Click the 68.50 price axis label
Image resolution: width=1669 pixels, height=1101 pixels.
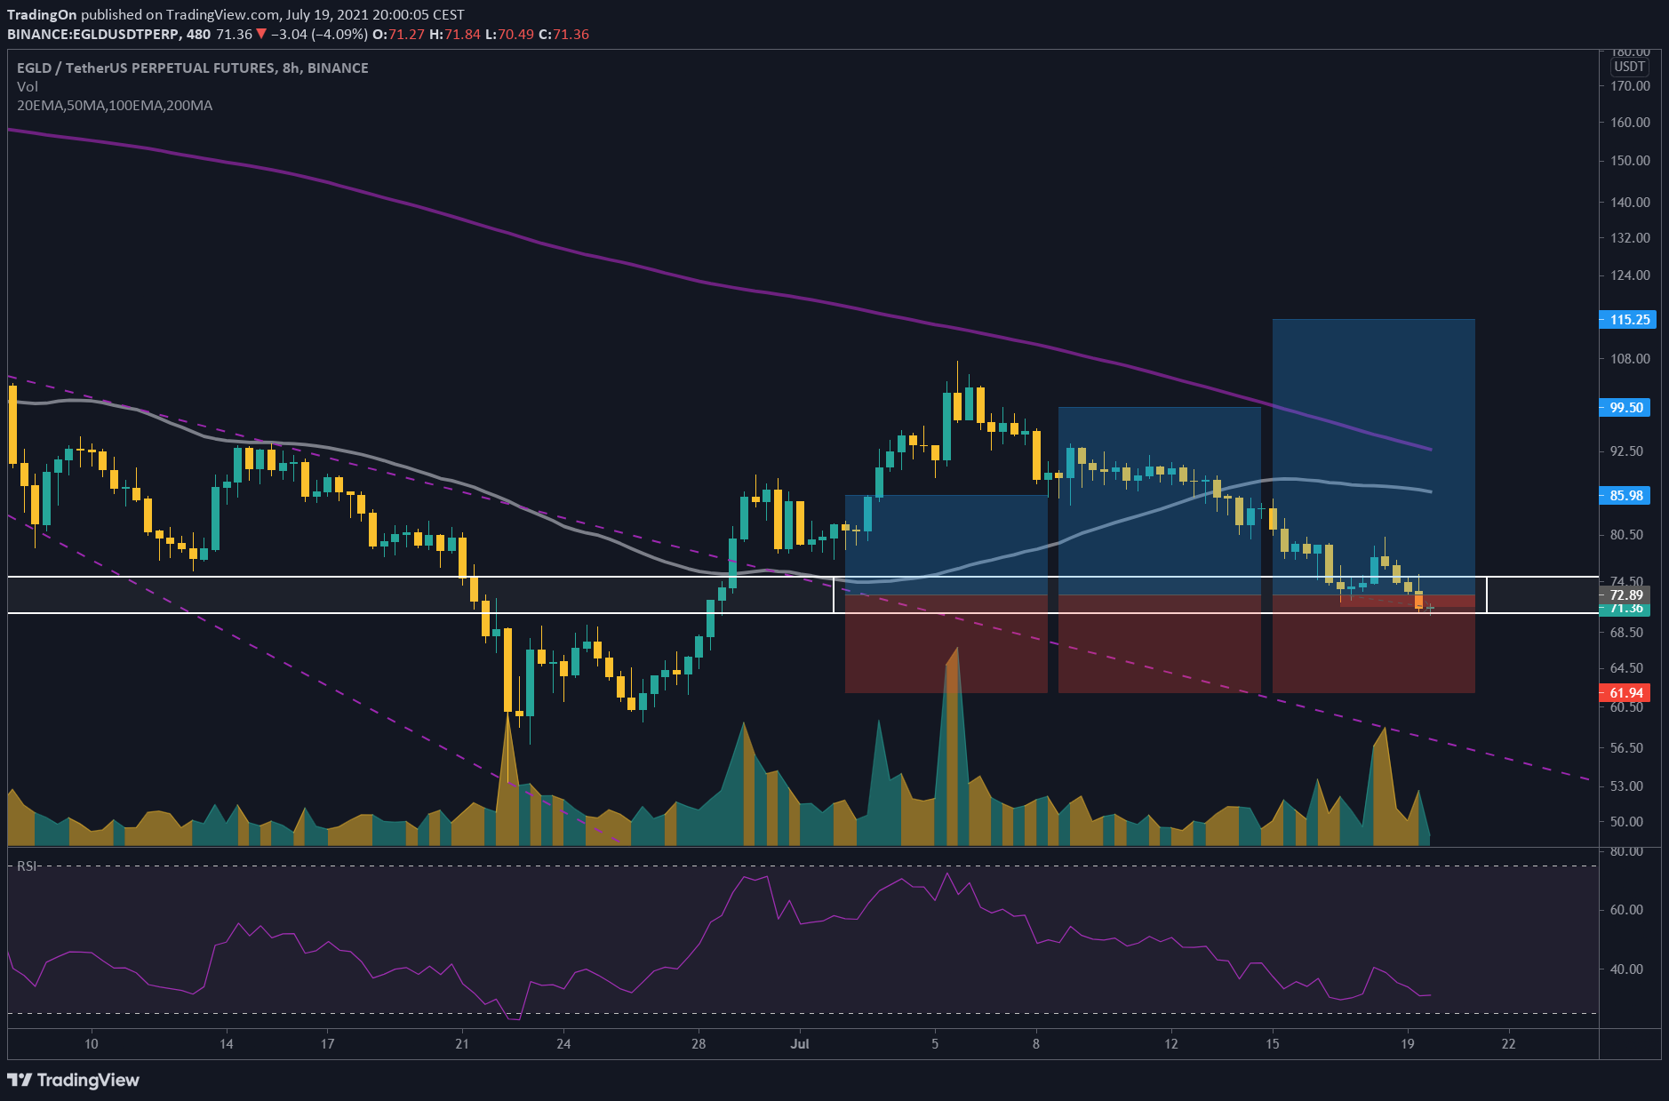pyautogui.click(x=1626, y=632)
